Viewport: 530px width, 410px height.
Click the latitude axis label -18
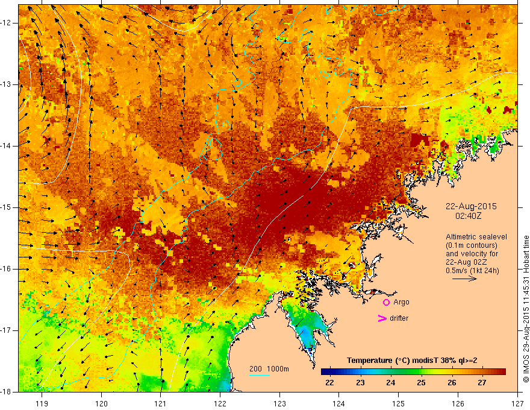click(7, 392)
